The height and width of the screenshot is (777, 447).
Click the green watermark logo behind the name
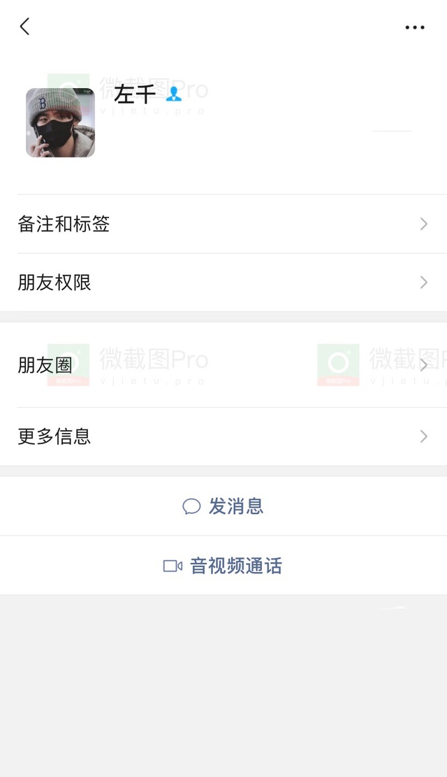68,81
